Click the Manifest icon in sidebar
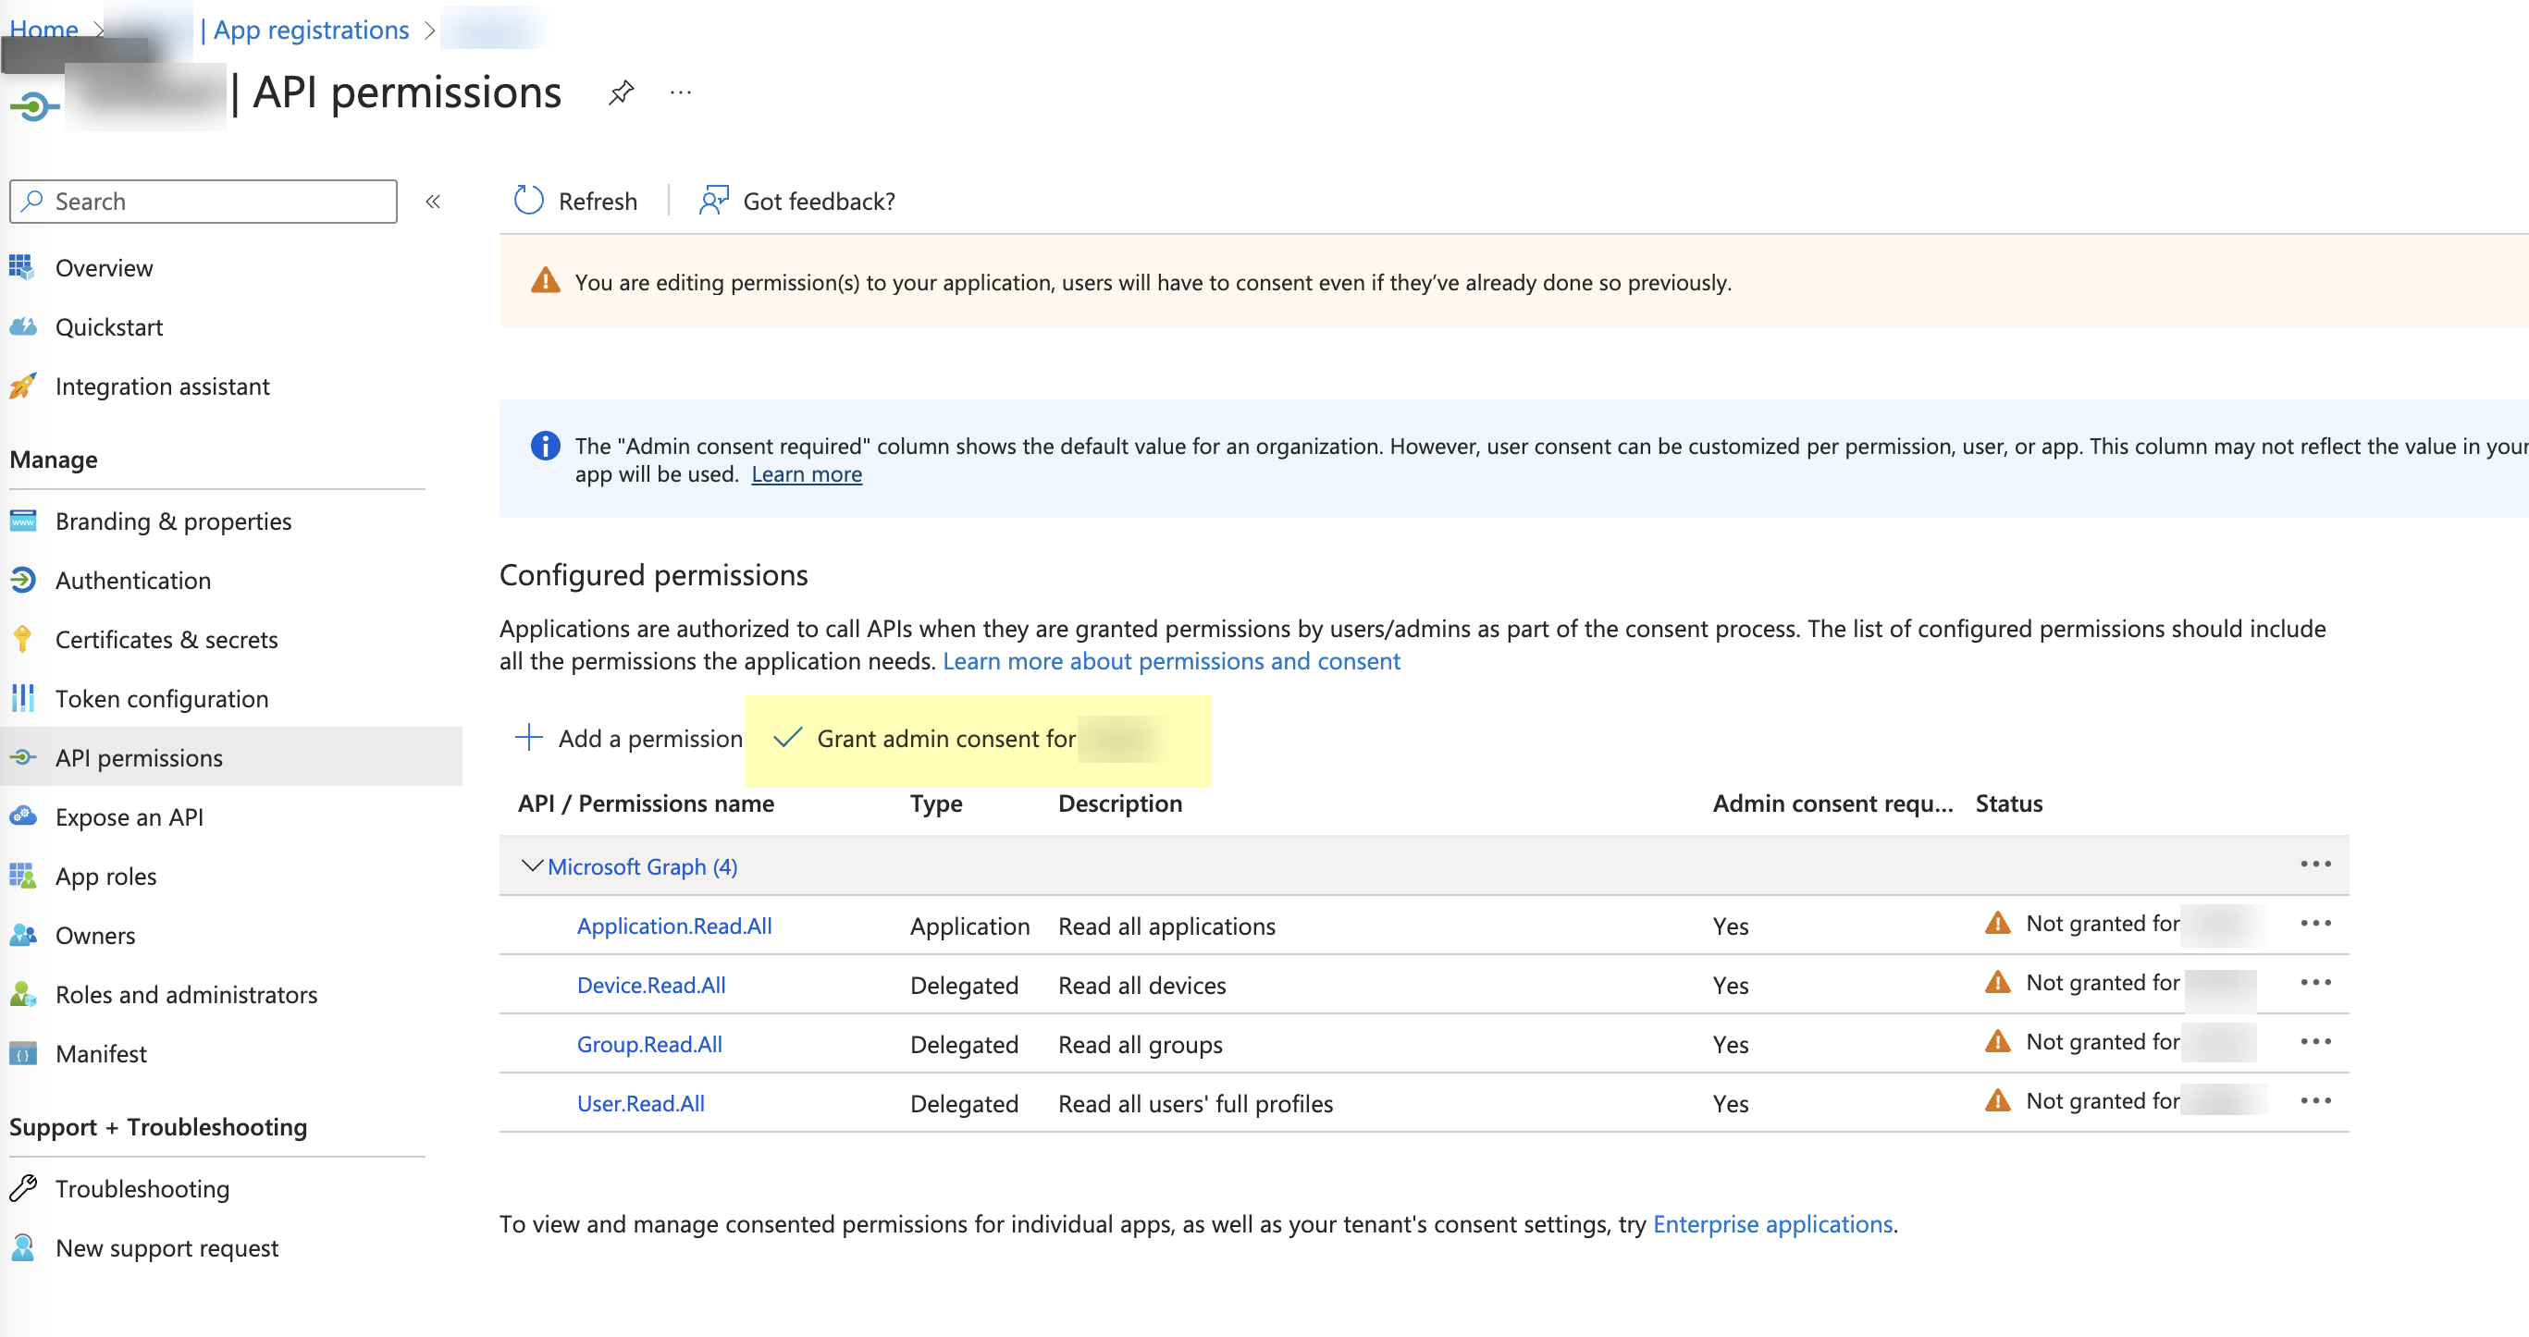 point(22,1053)
